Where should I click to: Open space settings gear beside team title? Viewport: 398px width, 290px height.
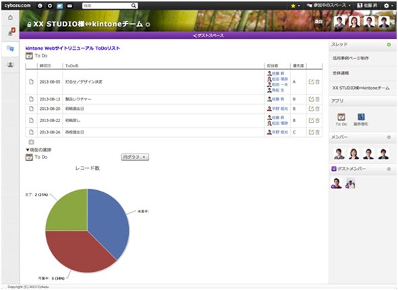coord(148,24)
